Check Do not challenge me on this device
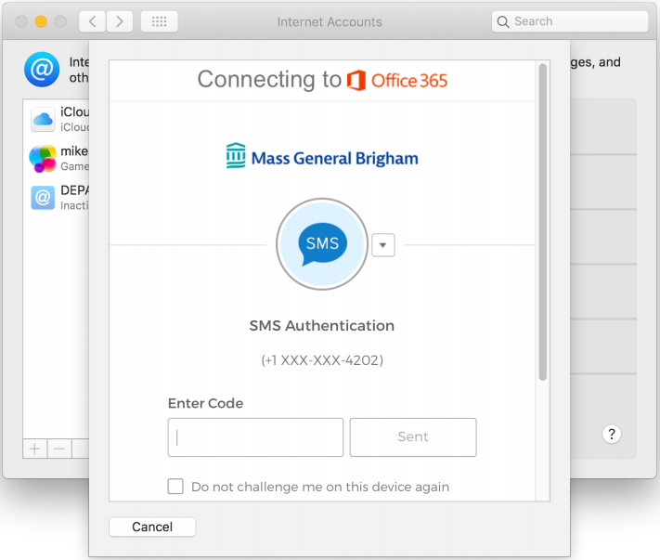 click(175, 487)
